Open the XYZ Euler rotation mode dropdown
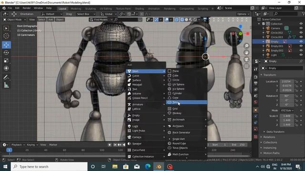This screenshot has width=305, height=171. point(287,110)
